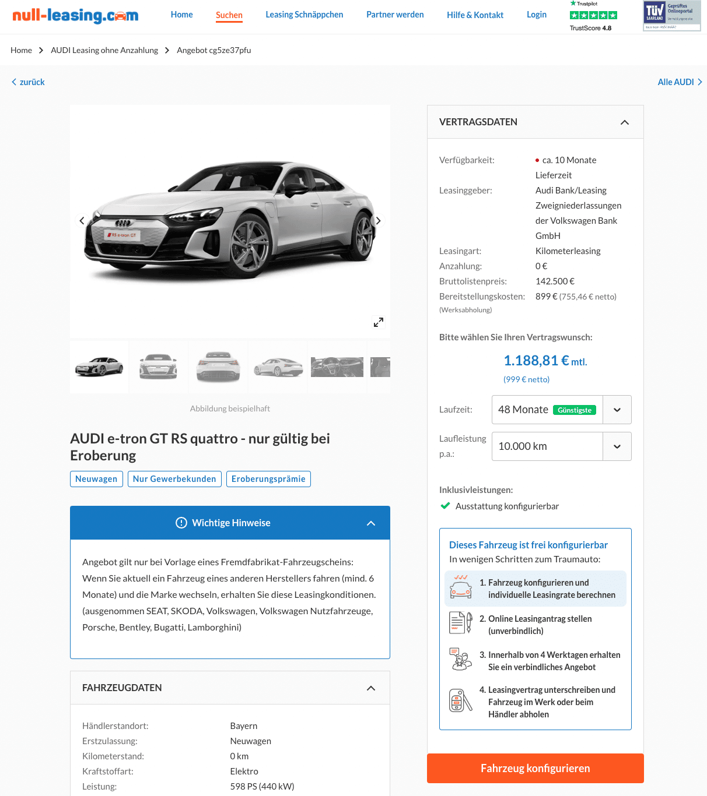This screenshot has width=707, height=796.
Task: Collapse the Fahrzeugdaten section
Action: [x=370, y=688]
